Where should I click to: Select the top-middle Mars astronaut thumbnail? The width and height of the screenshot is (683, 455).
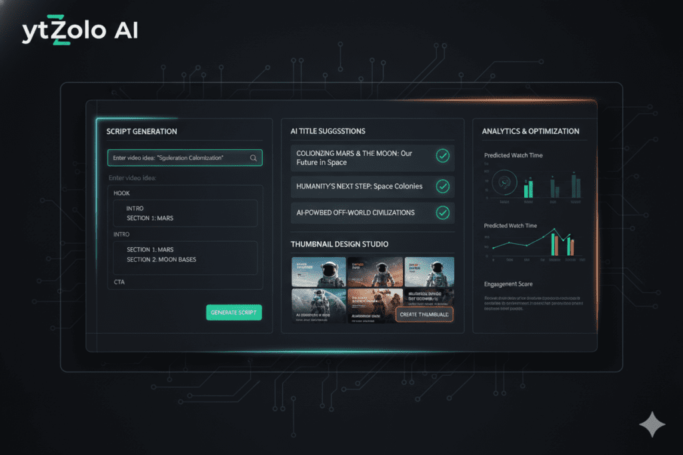click(x=375, y=272)
